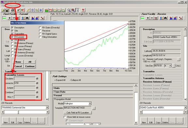The image size is (188, 128).
Task: Click the Latitude field in Receive panel
Action: 166,51
